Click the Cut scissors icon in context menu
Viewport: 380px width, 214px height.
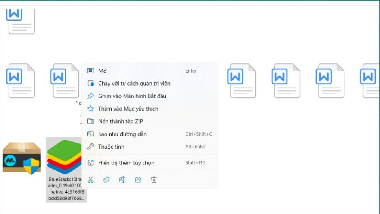tap(91, 180)
